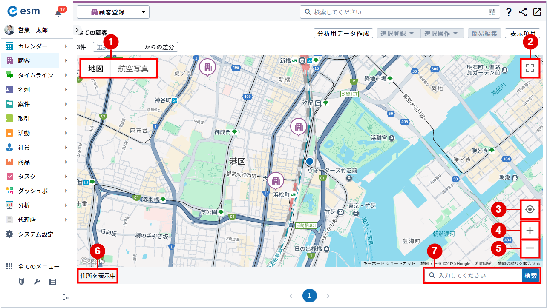Click the 簡易編集 button

tap(484, 34)
